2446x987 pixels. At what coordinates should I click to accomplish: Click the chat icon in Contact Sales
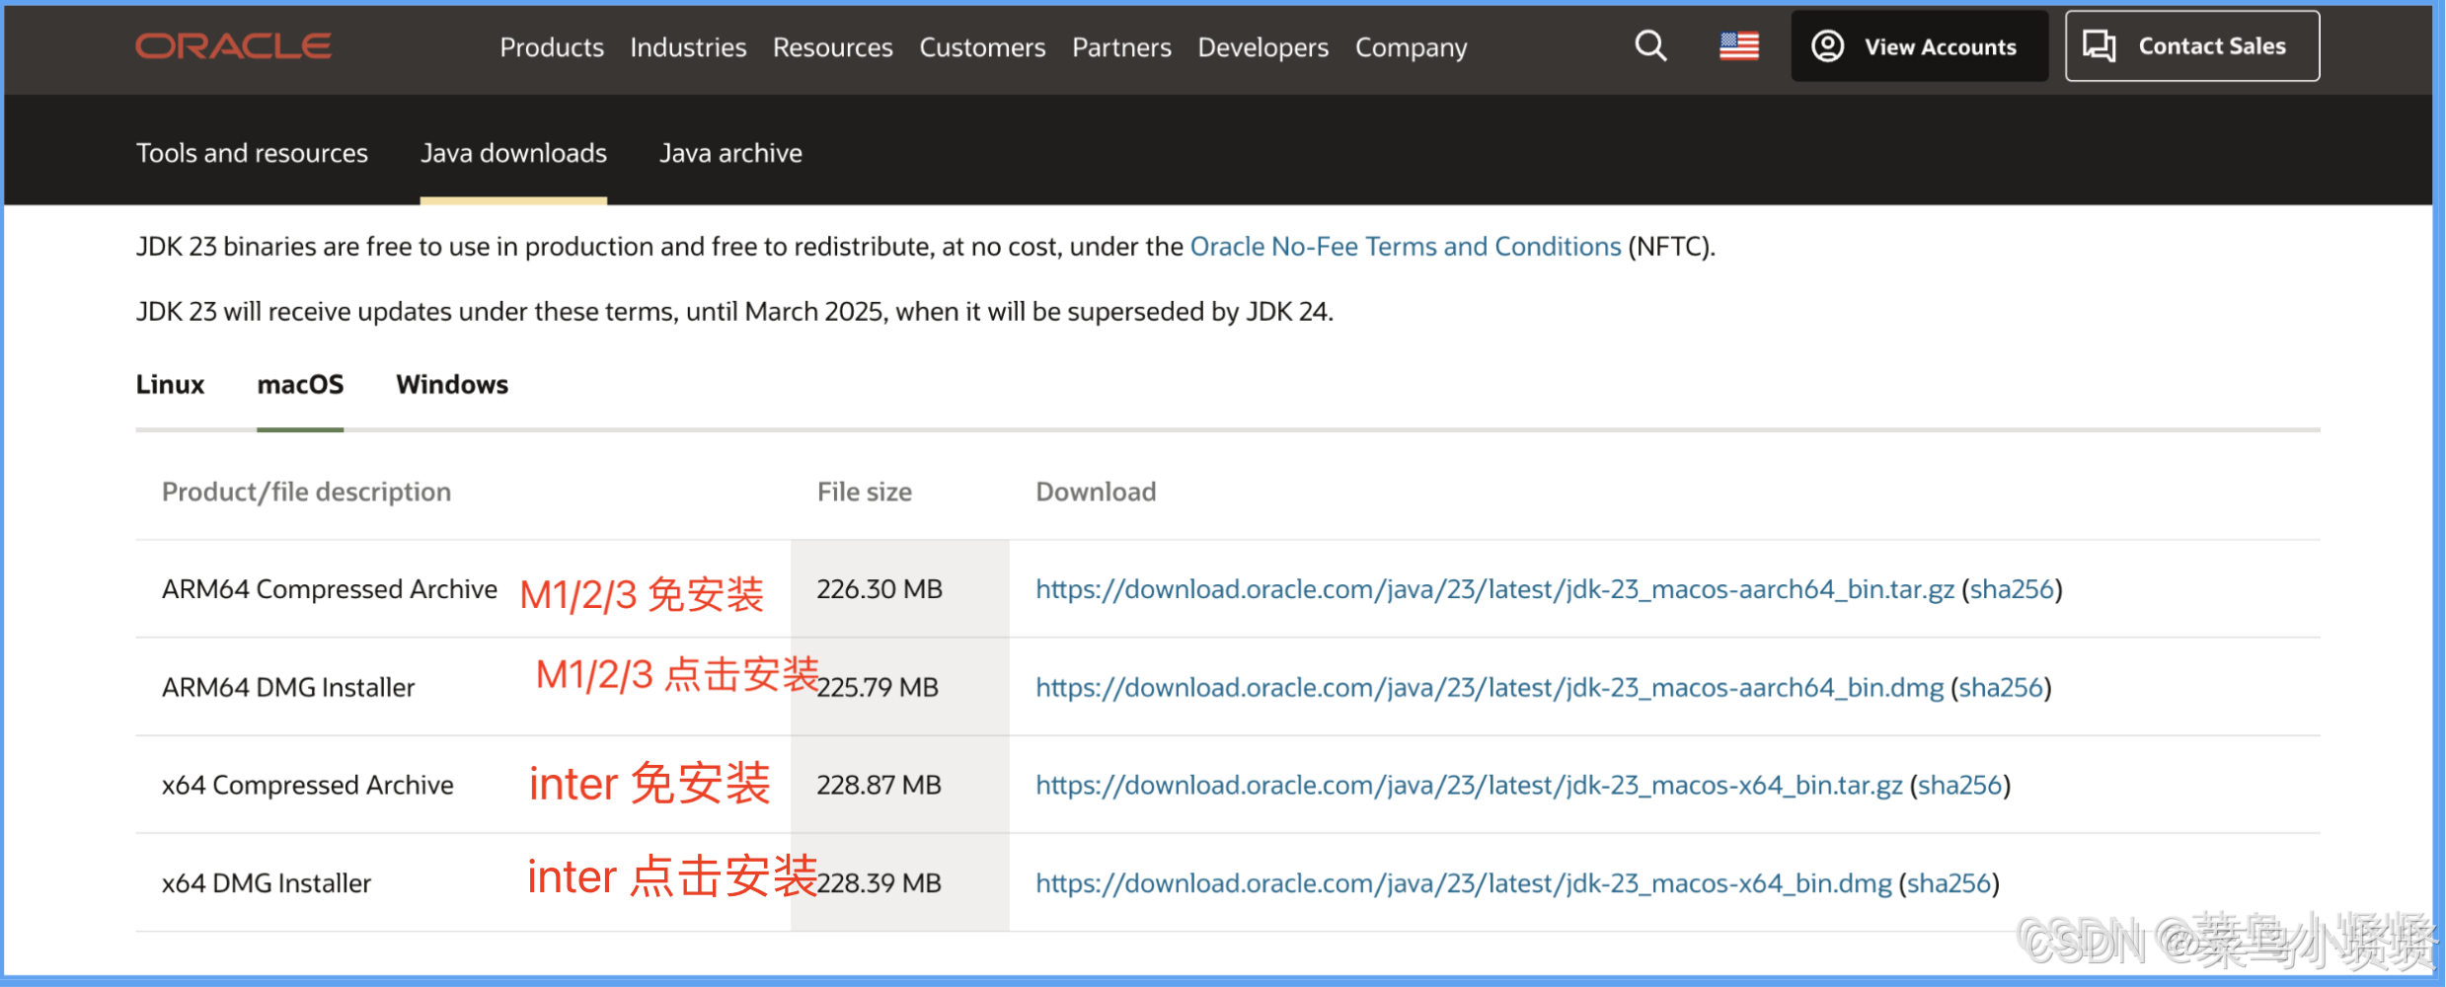coord(2100,46)
